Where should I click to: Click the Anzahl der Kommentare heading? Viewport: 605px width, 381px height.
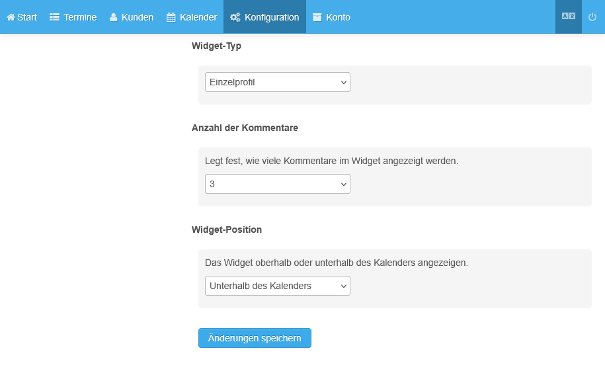[x=245, y=128]
